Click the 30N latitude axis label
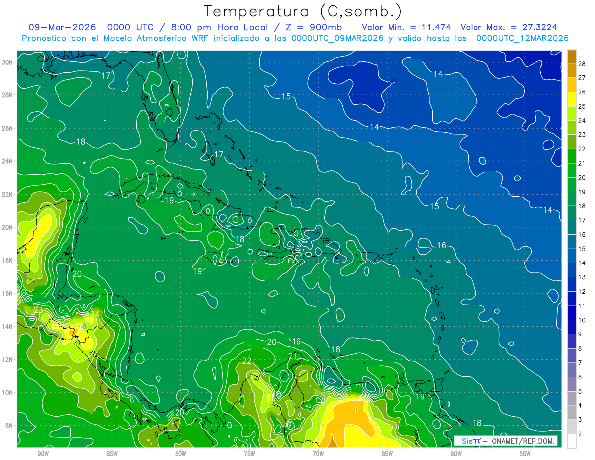 click(7, 62)
